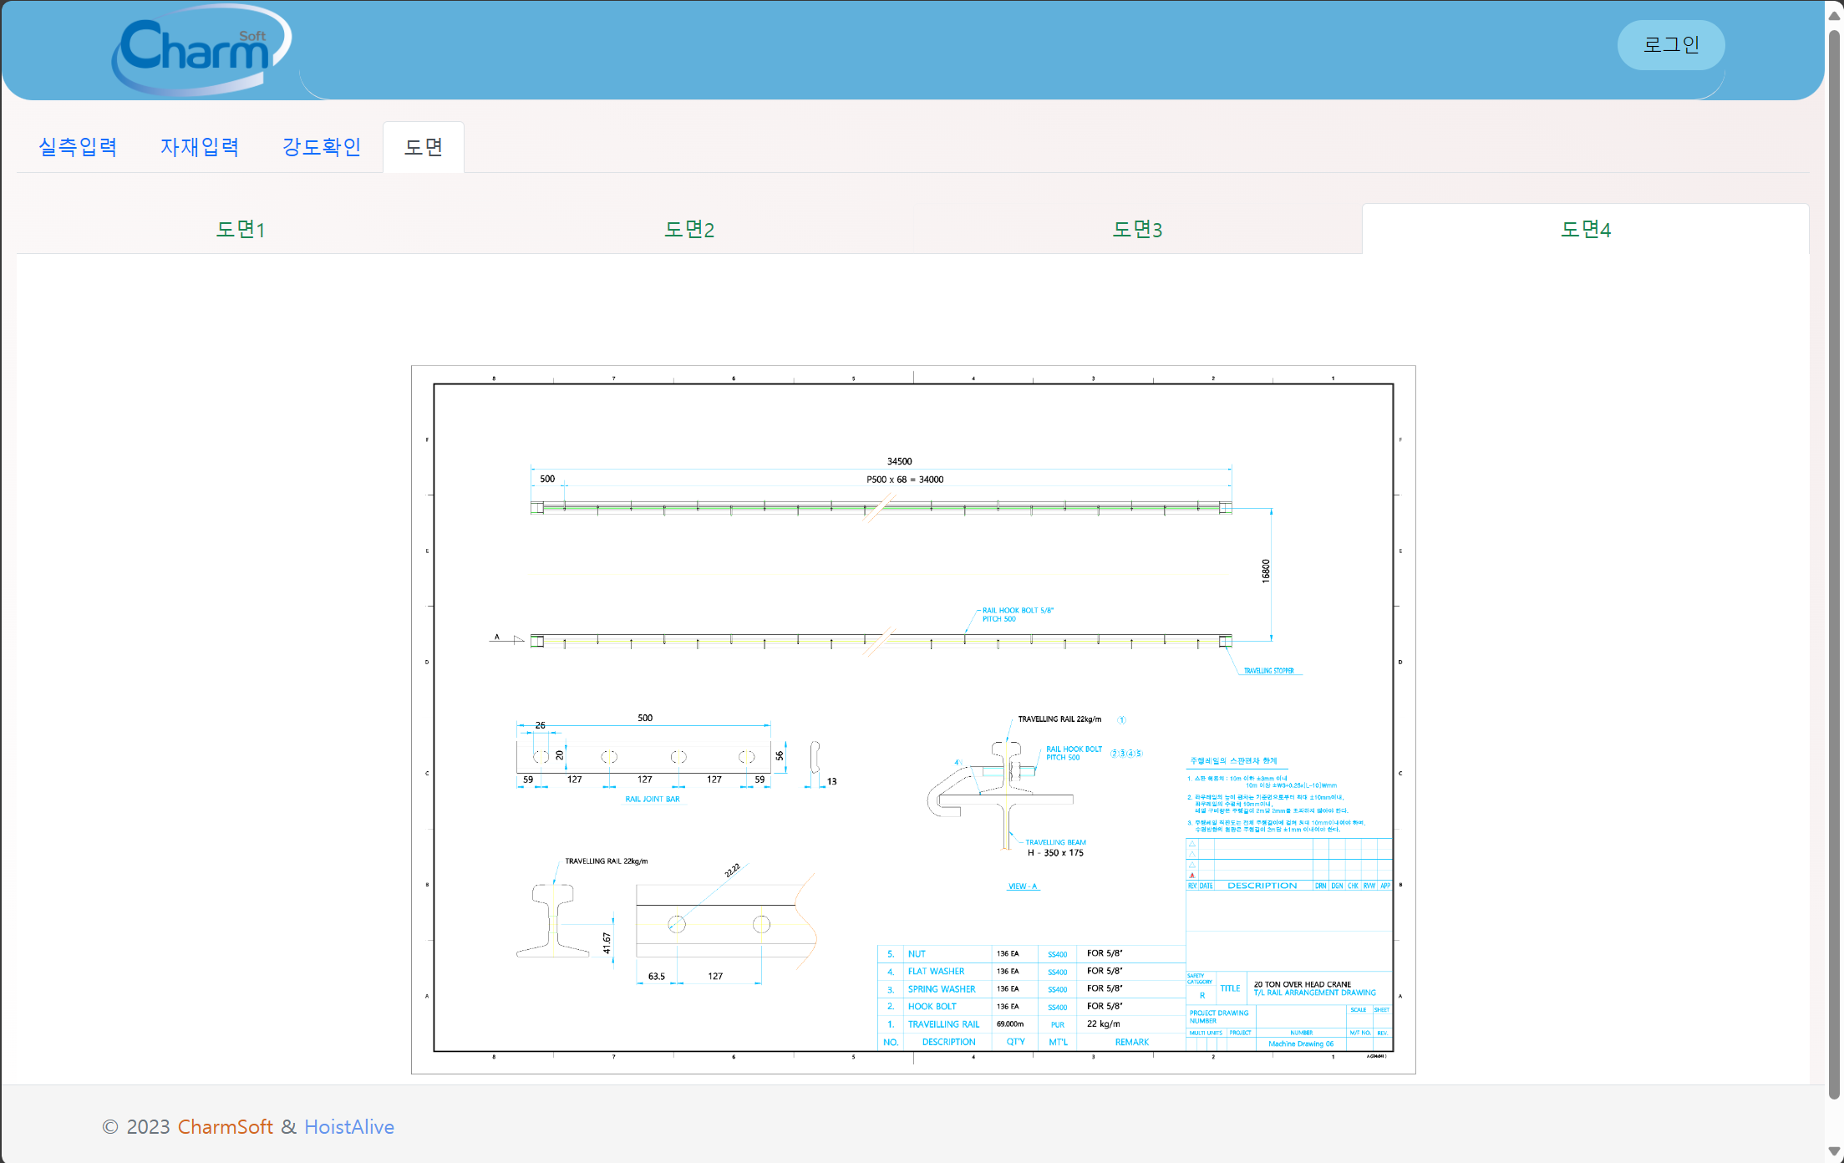Switch to sub-tab 도면2

pyautogui.click(x=689, y=230)
